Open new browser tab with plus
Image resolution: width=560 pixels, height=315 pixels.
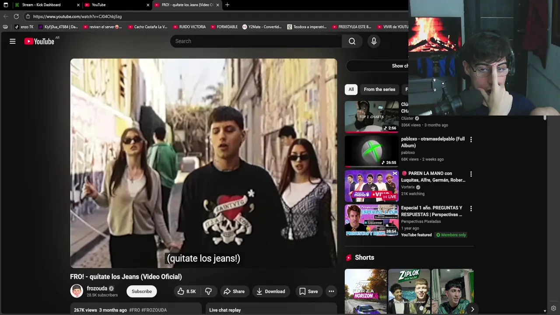coord(227,5)
